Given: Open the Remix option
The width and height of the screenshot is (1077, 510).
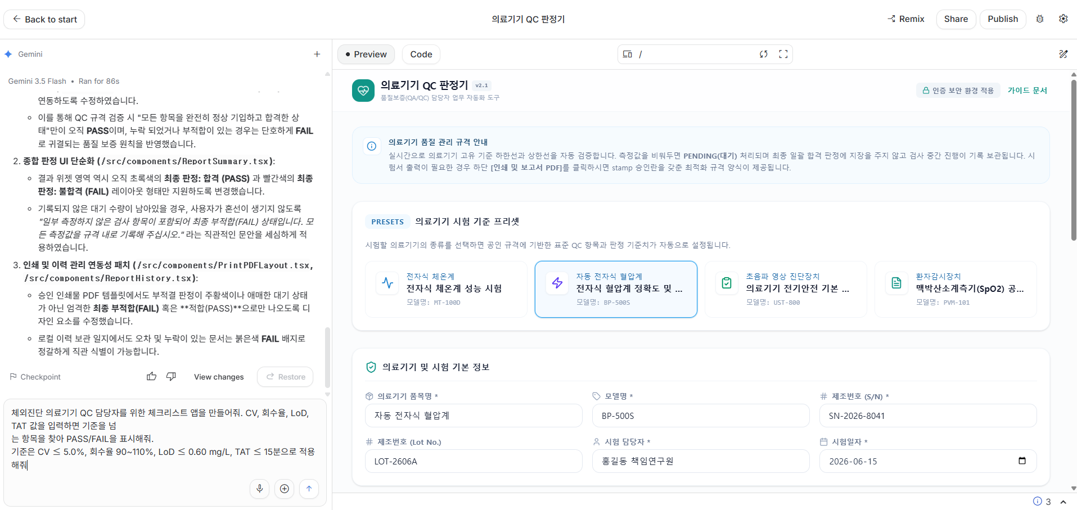Looking at the screenshot, I should pyautogui.click(x=906, y=19).
